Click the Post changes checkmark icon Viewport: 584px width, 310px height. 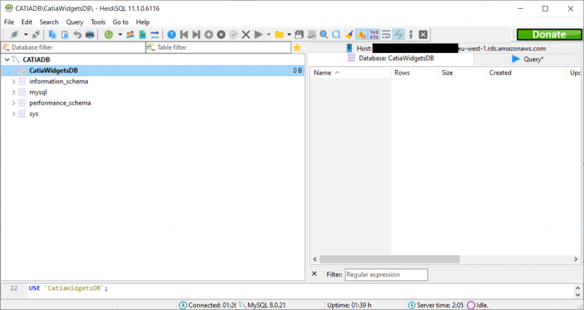(x=233, y=35)
